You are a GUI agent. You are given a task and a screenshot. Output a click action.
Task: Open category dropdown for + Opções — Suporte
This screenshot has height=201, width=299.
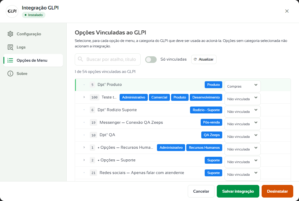pyautogui.click(x=242, y=162)
